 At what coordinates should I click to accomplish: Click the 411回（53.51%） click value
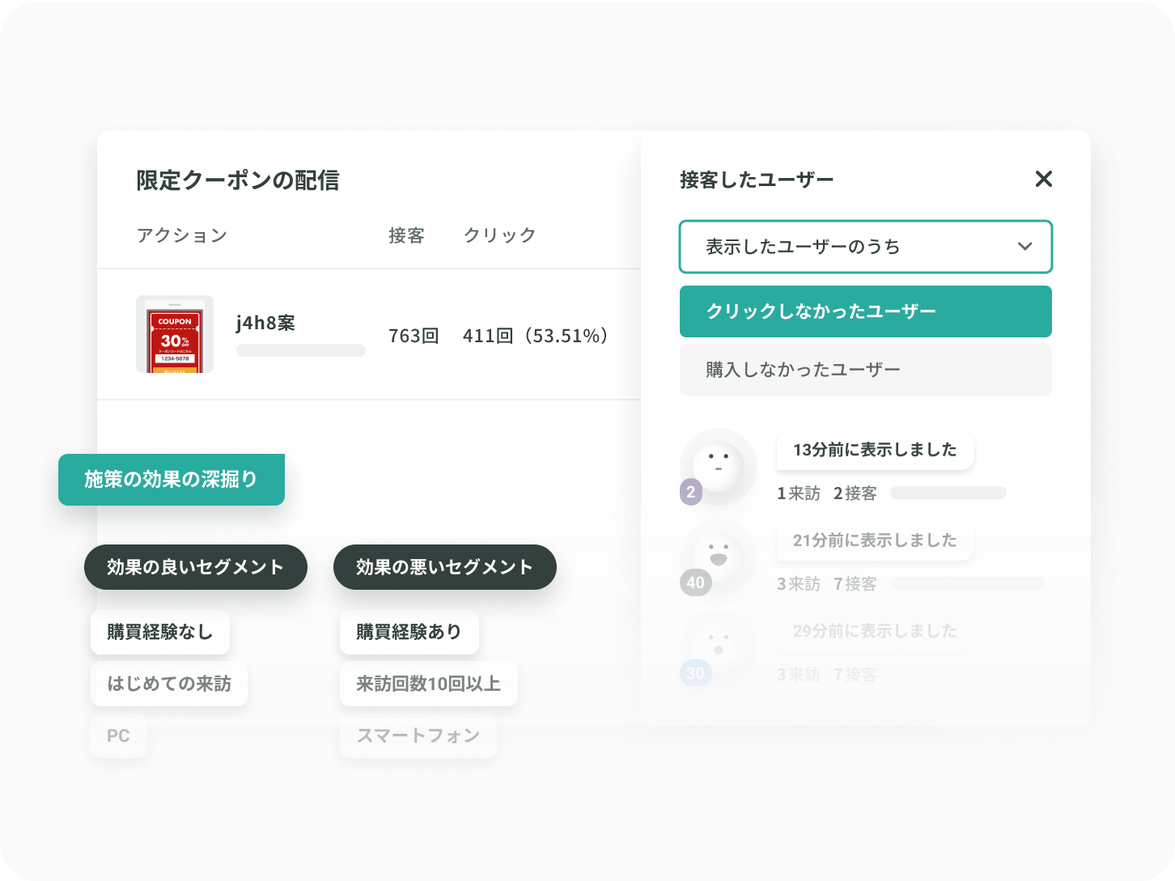(x=535, y=336)
